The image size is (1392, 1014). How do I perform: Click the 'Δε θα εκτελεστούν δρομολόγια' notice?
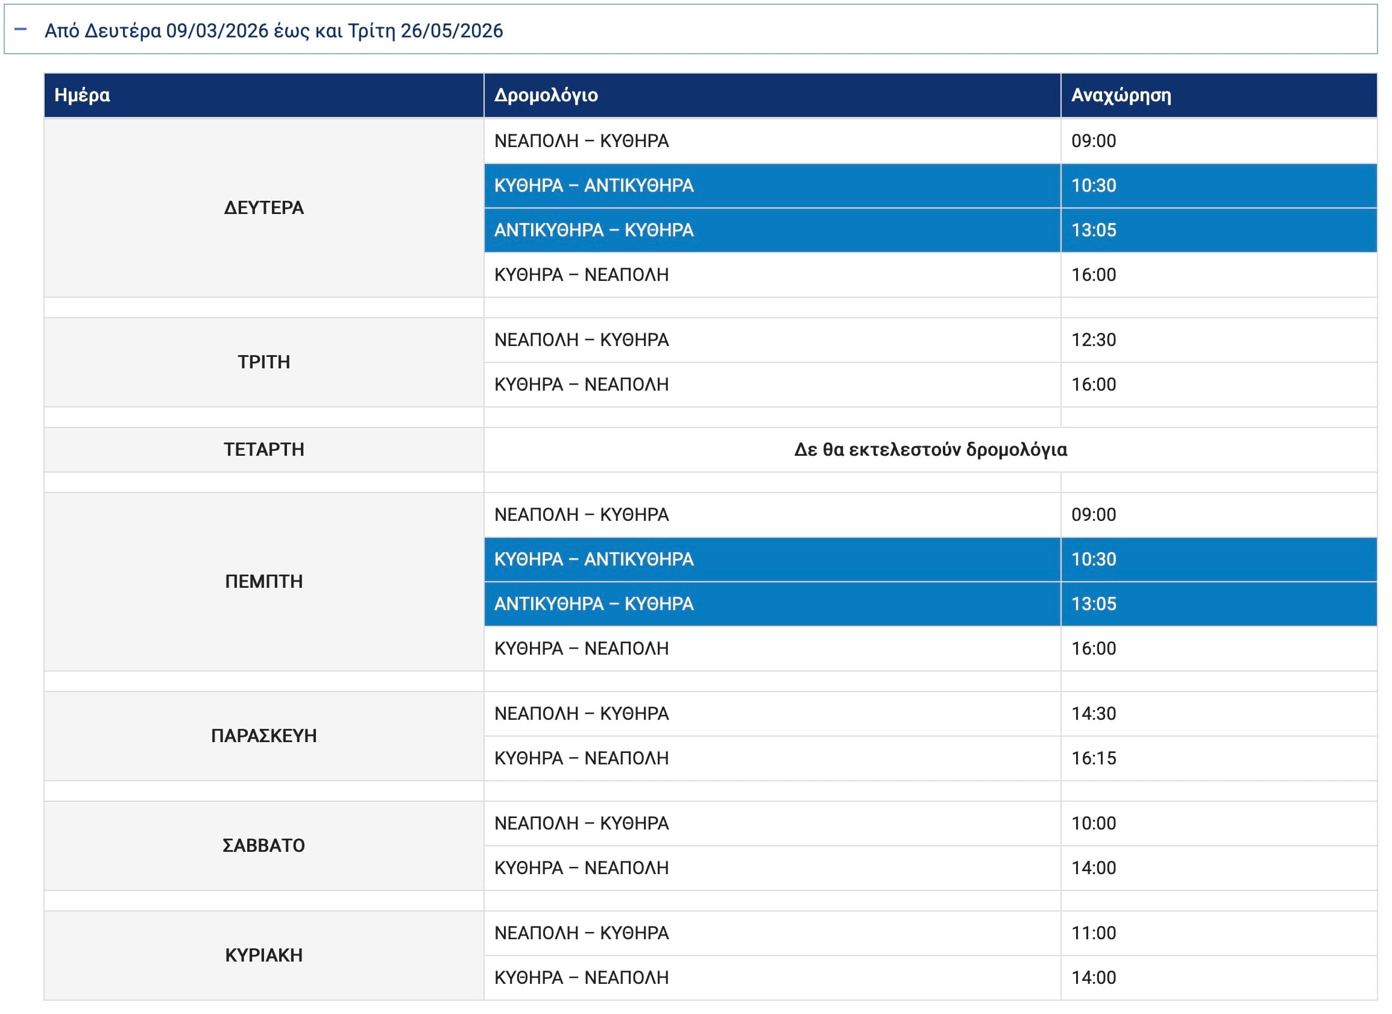(930, 450)
